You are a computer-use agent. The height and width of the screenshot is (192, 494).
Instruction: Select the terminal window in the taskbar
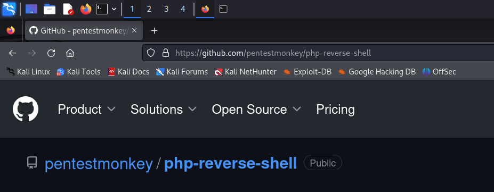pyautogui.click(x=223, y=9)
